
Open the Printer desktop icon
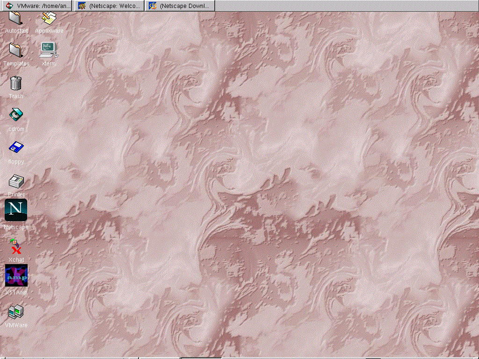[16, 180]
